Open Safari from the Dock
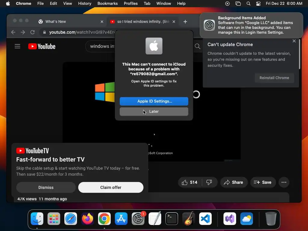Image resolution: width=308 pixels, height=231 pixels. (71, 219)
